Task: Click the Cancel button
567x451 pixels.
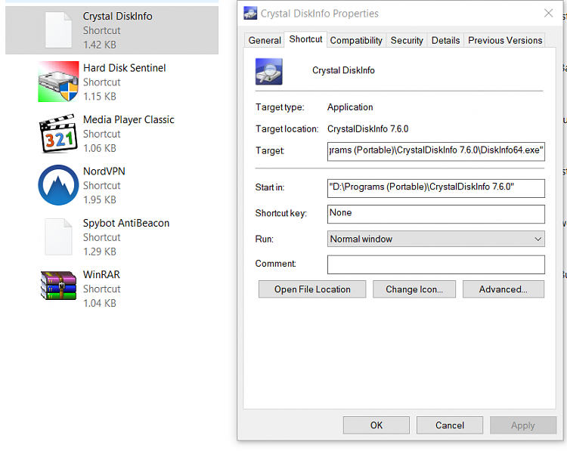Action: pos(450,425)
